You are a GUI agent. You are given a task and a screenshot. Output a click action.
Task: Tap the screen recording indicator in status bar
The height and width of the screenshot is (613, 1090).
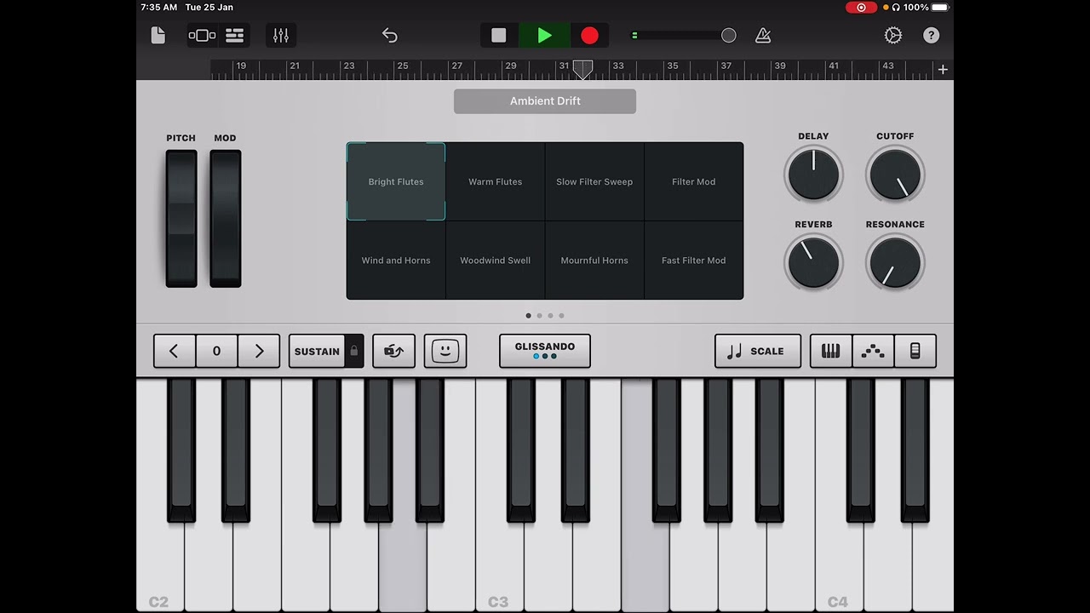click(x=861, y=7)
